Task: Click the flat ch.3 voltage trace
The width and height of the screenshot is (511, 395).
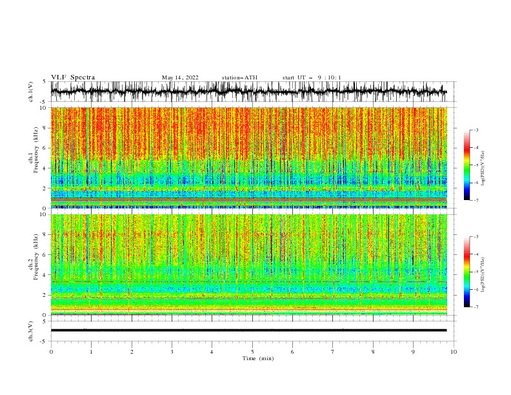Action: (249, 330)
